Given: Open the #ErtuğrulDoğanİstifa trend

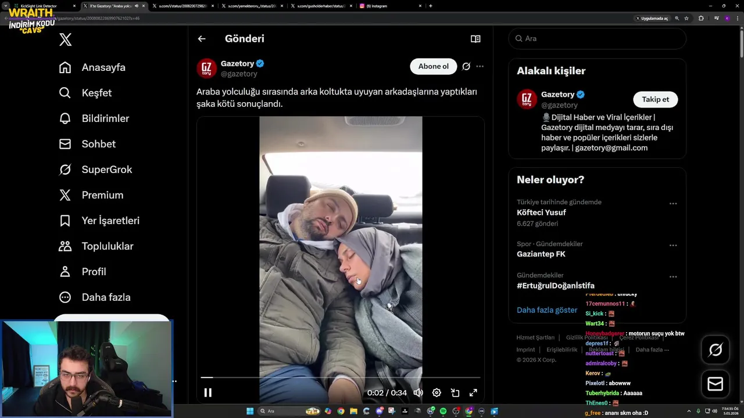Looking at the screenshot, I should point(555,286).
